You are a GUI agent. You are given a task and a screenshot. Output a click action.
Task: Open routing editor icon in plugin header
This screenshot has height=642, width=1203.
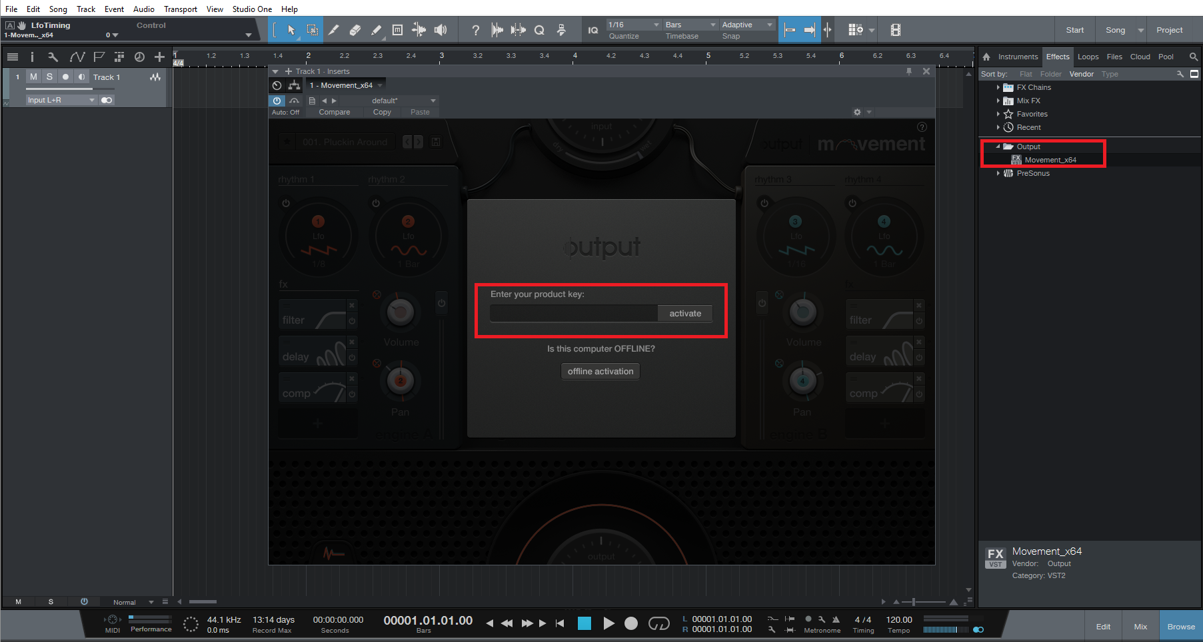pyautogui.click(x=294, y=85)
